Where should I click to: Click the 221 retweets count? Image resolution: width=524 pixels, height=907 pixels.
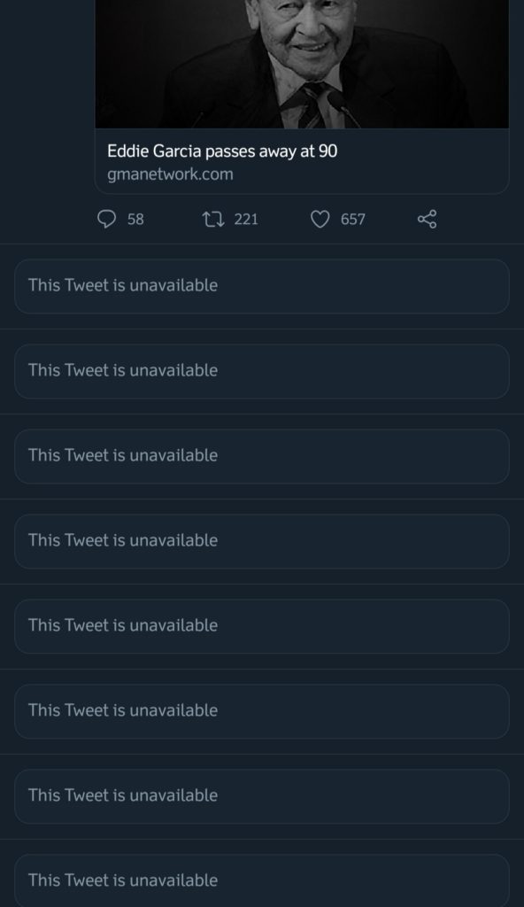[x=246, y=220]
